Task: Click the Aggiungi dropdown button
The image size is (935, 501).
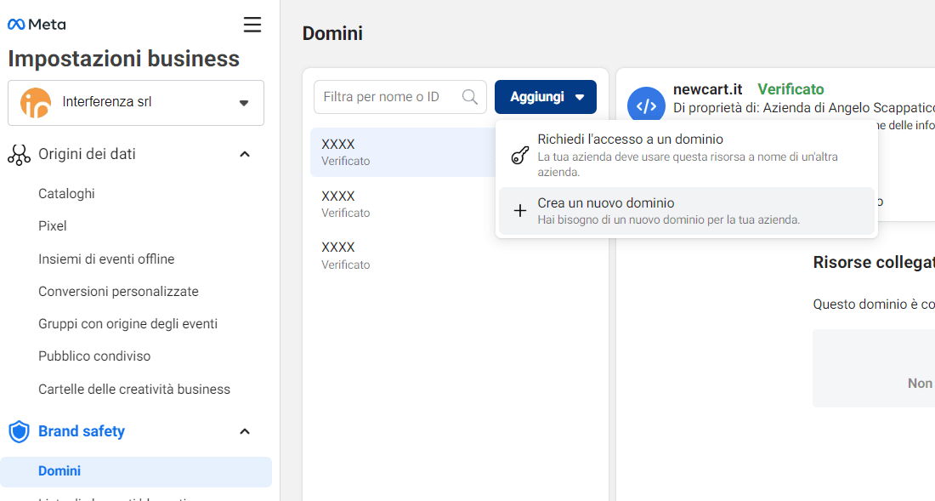Action: 546,97
